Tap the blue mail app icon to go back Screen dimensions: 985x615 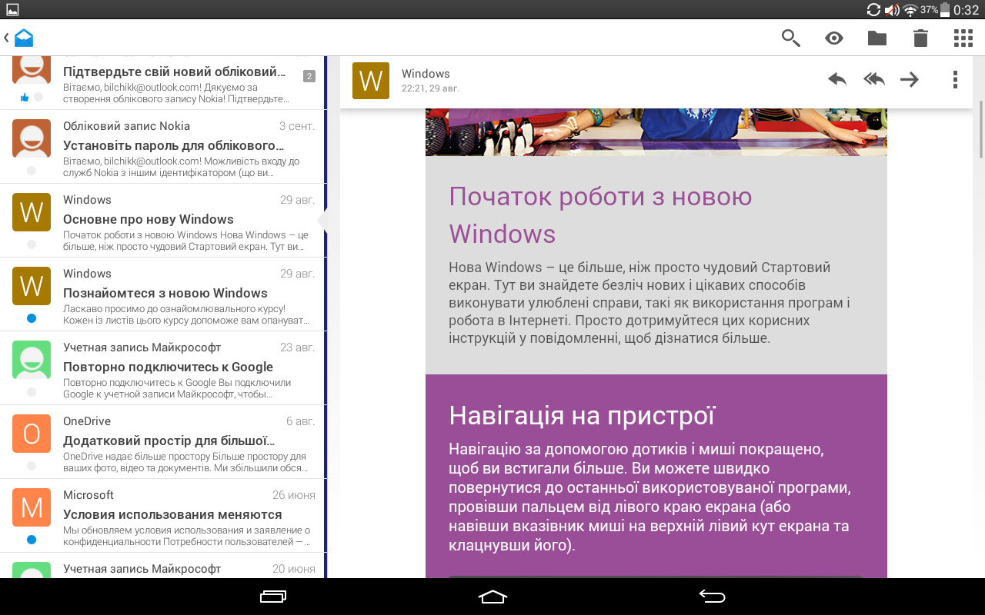[24, 38]
